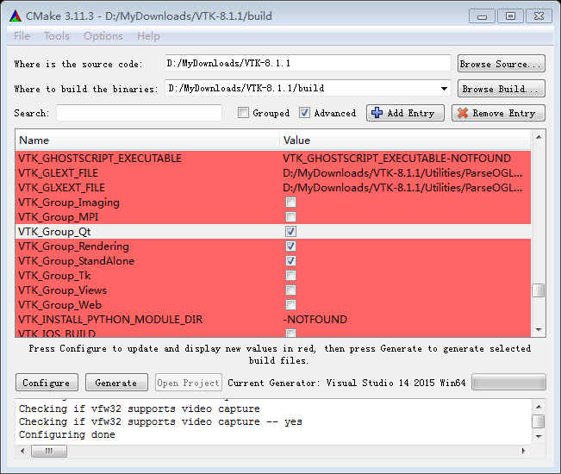The width and height of the screenshot is (561, 474).
Task: Maximize the CMake window
Action: tap(510, 16)
